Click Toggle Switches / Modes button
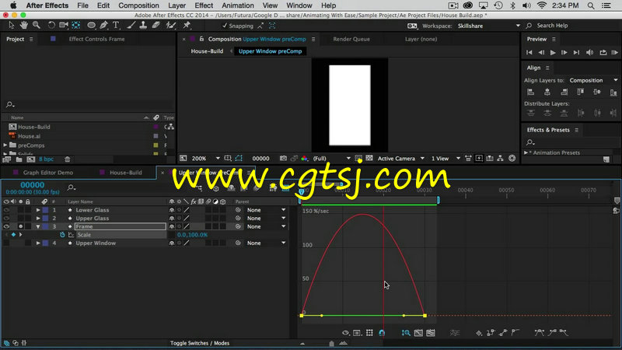This screenshot has width=622, height=350. coord(200,343)
